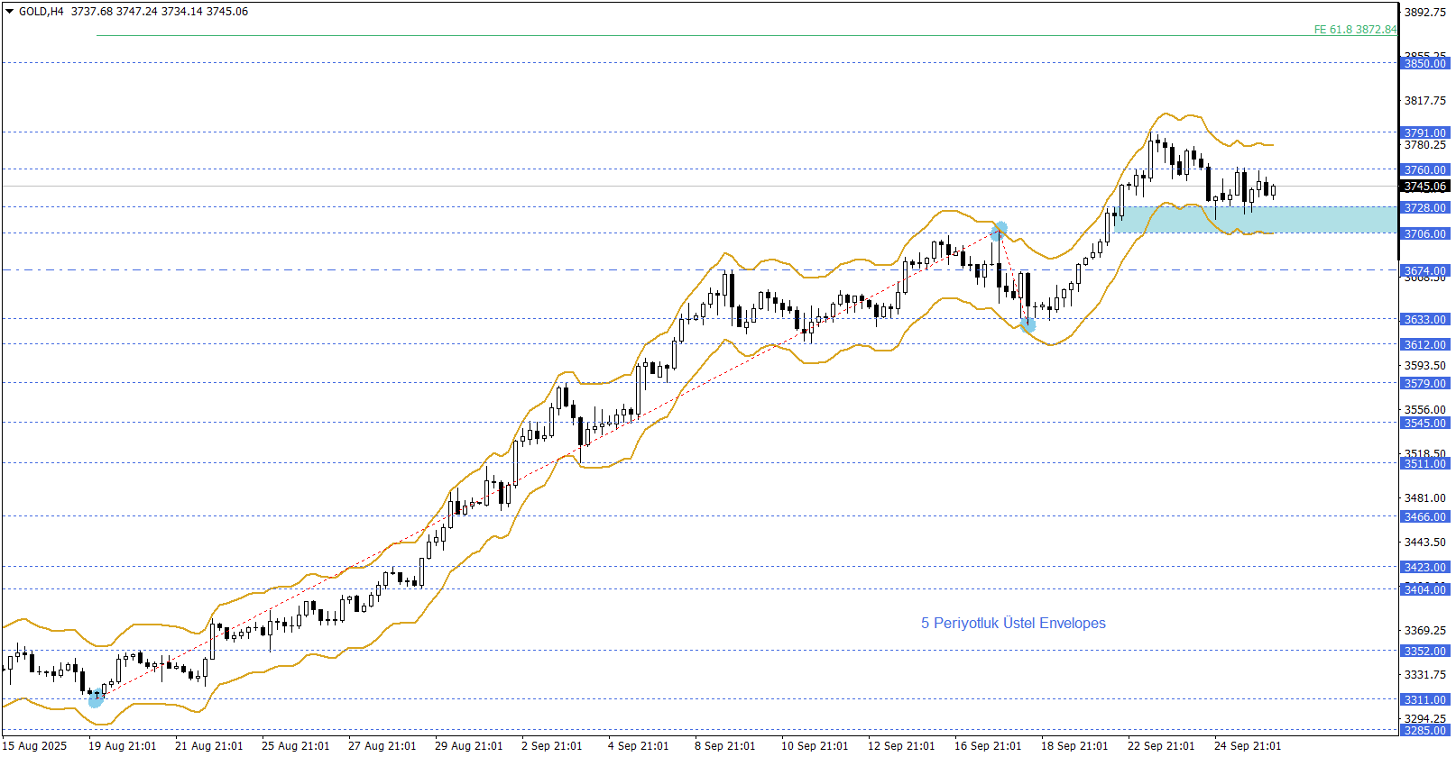Click the 3728.00 price level label
This screenshot has width=1456, height=757.
click(x=1425, y=207)
